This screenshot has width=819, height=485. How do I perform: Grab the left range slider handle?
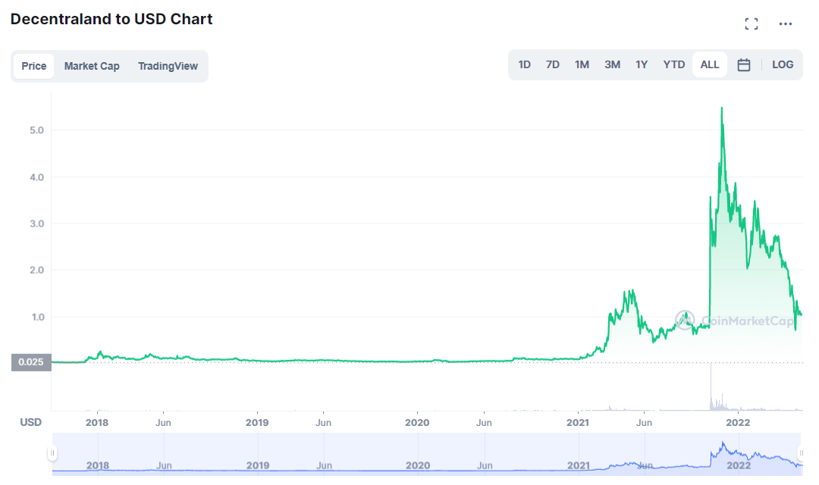[x=52, y=452]
